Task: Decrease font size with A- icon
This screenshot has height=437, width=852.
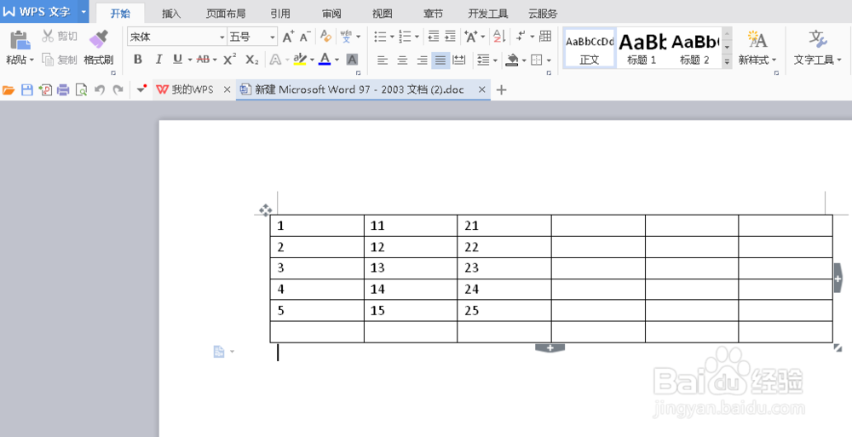Action: (x=305, y=37)
